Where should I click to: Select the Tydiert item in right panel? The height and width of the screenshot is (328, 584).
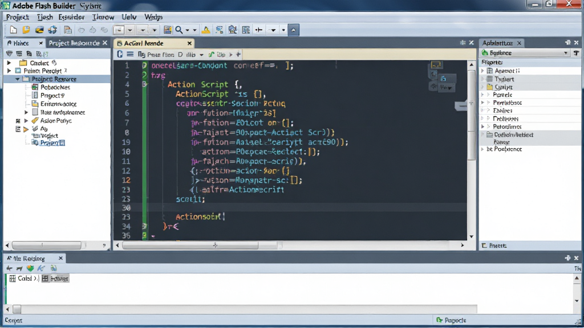coord(504,79)
